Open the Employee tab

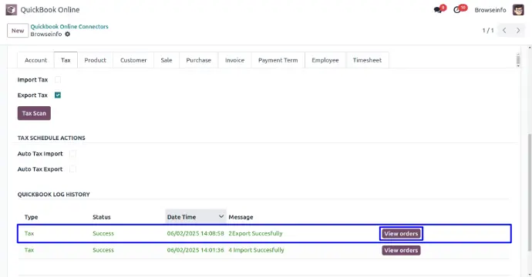(x=325, y=60)
